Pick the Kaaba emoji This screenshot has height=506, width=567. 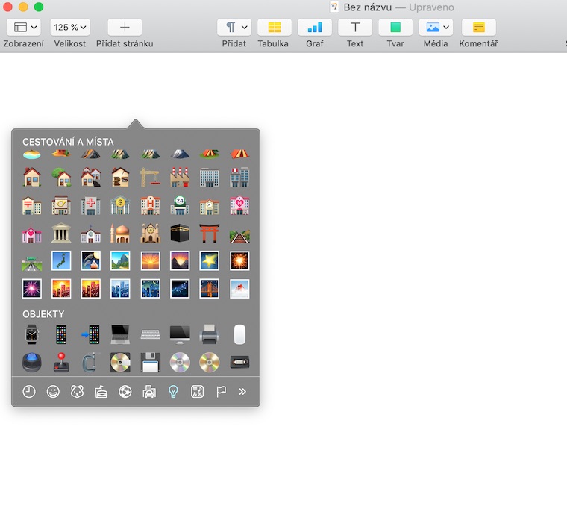click(180, 233)
